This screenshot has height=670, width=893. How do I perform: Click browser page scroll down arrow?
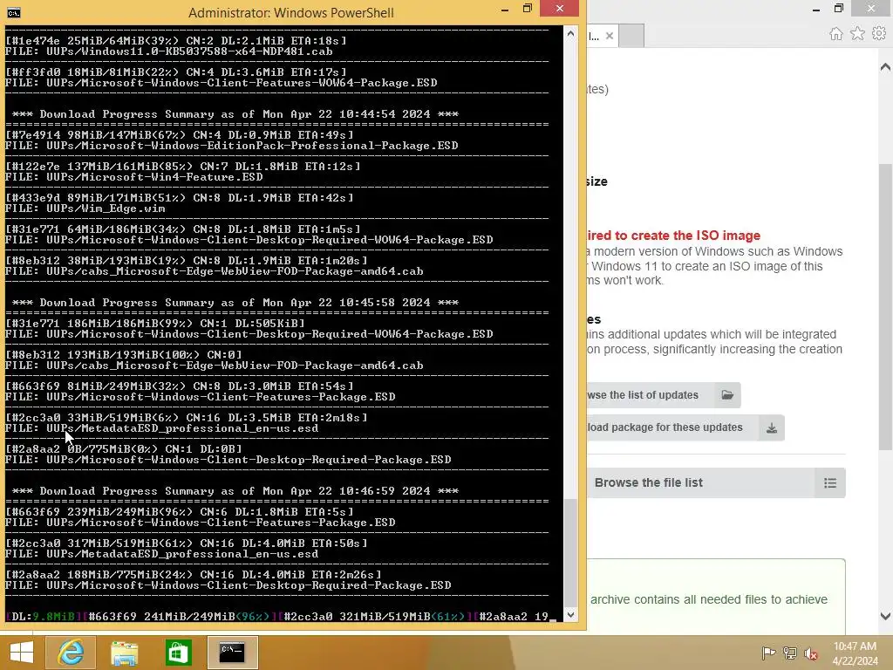click(x=885, y=616)
